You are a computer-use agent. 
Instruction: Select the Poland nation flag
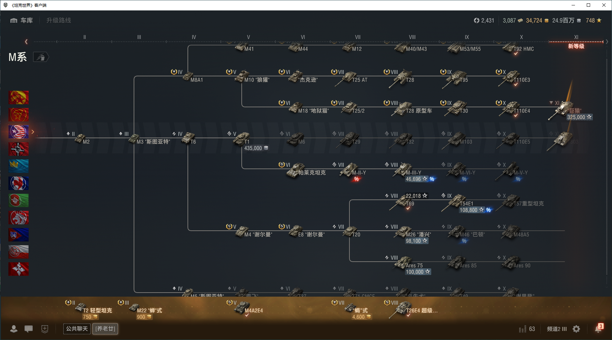coord(19,252)
